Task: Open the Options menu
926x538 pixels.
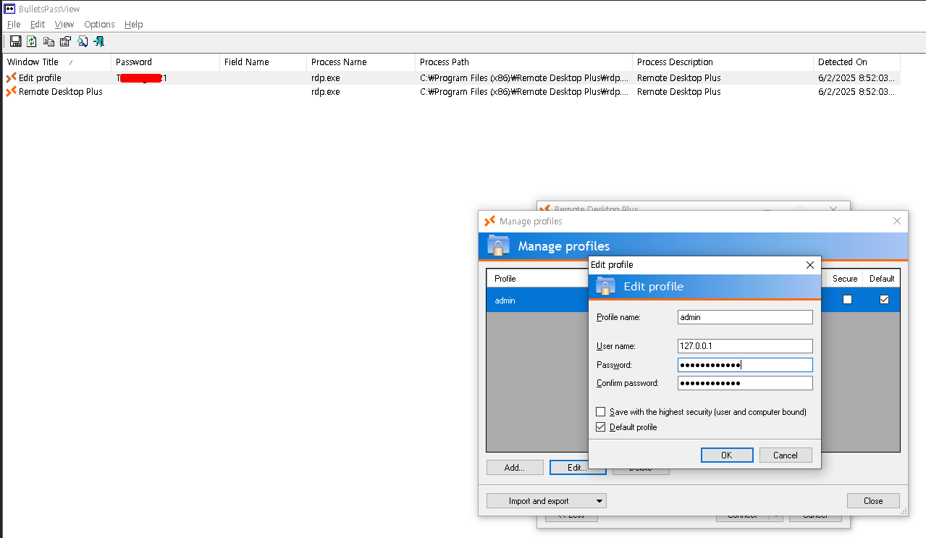Action: pyautogui.click(x=99, y=24)
